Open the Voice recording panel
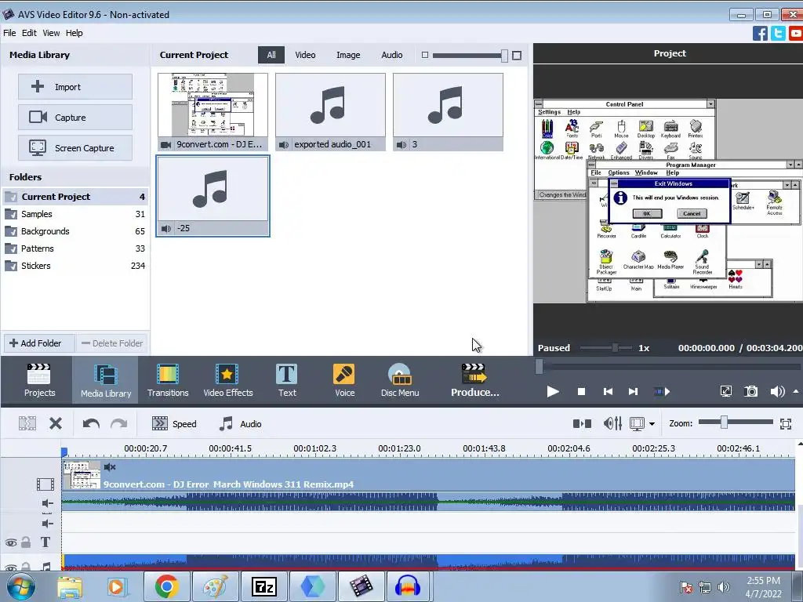Screen dimensions: 803x602 coord(344,380)
